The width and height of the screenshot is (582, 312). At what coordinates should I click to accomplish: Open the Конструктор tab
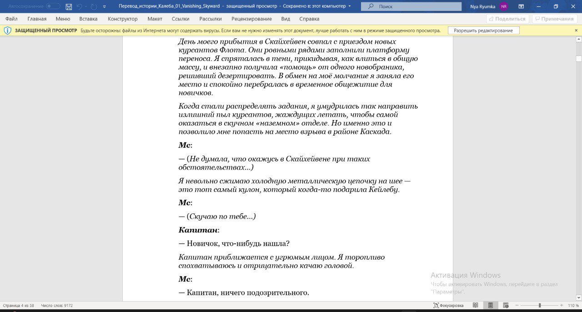(122, 19)
